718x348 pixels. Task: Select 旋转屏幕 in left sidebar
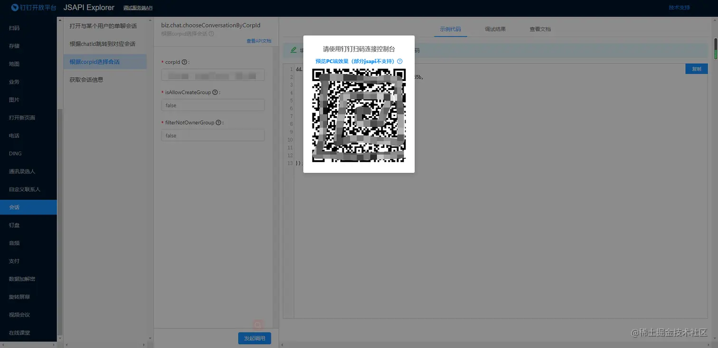(28, 297)
